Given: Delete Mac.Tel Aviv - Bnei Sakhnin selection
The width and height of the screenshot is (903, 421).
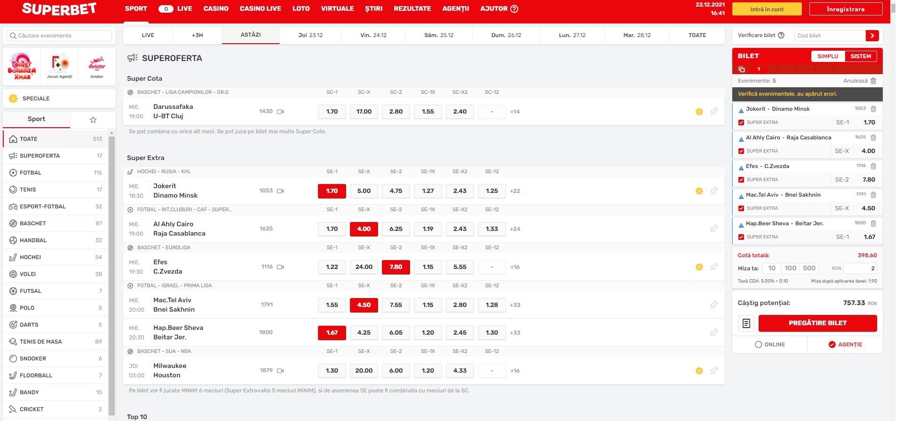Looking at the screenshot, I should 873,195.
